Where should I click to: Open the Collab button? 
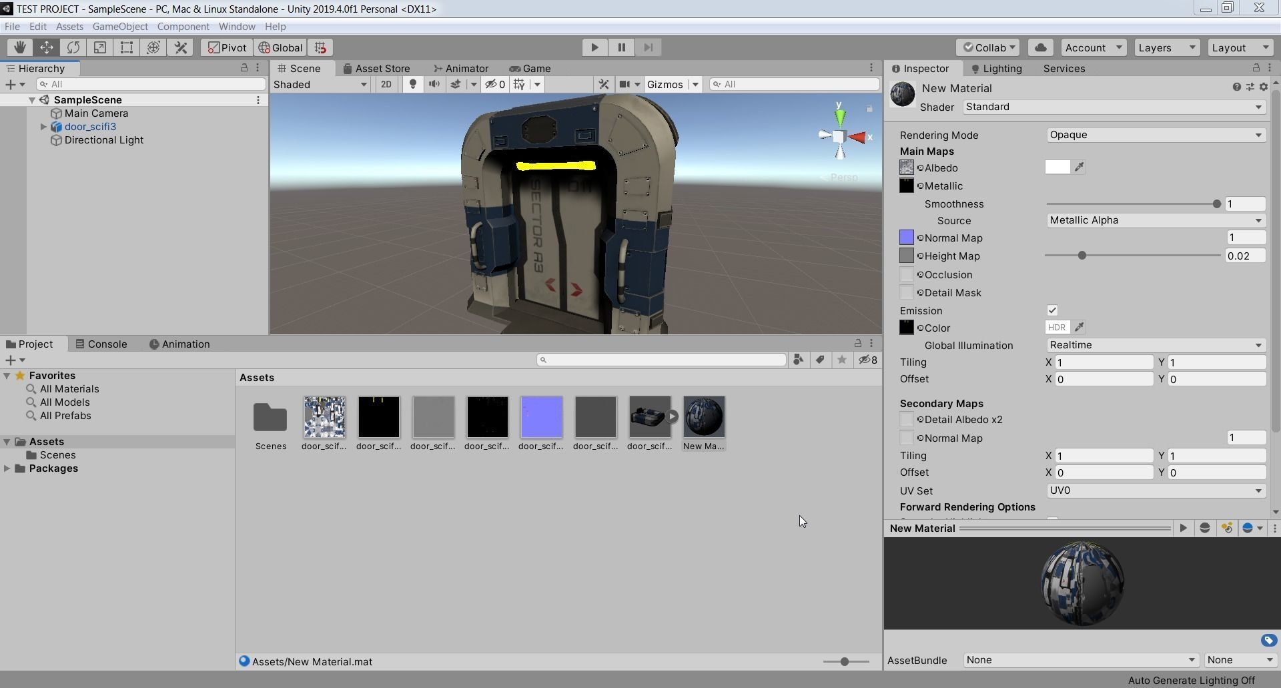pyautogui.click(x=987, y=47)
